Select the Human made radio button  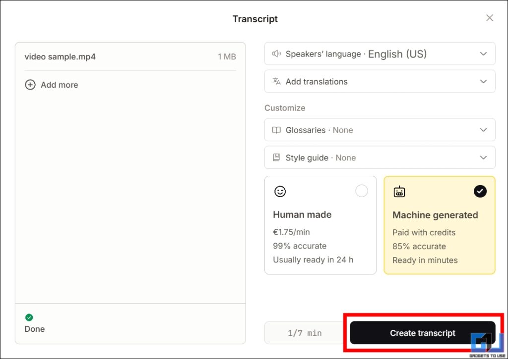(362, 191)
